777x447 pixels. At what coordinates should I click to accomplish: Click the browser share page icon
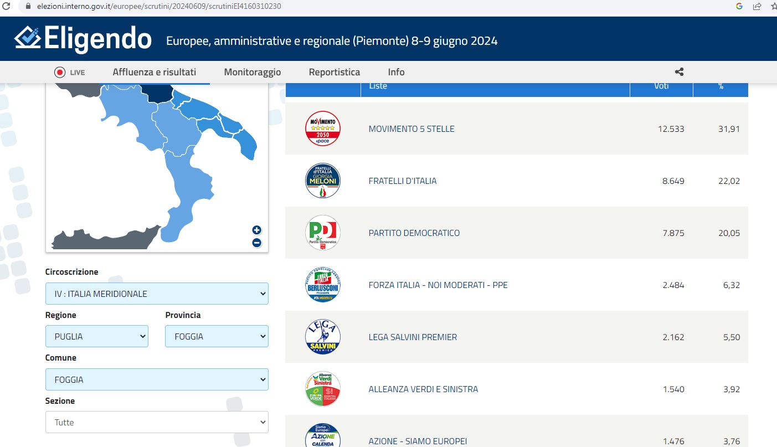point(757,6)
